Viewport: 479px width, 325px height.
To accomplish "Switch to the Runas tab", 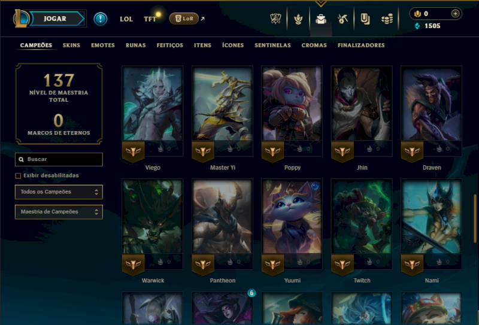I will click(x=136, y=45).
